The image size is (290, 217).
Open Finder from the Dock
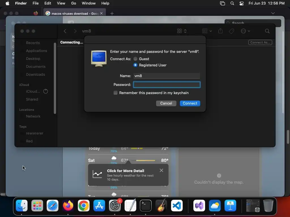22,206
